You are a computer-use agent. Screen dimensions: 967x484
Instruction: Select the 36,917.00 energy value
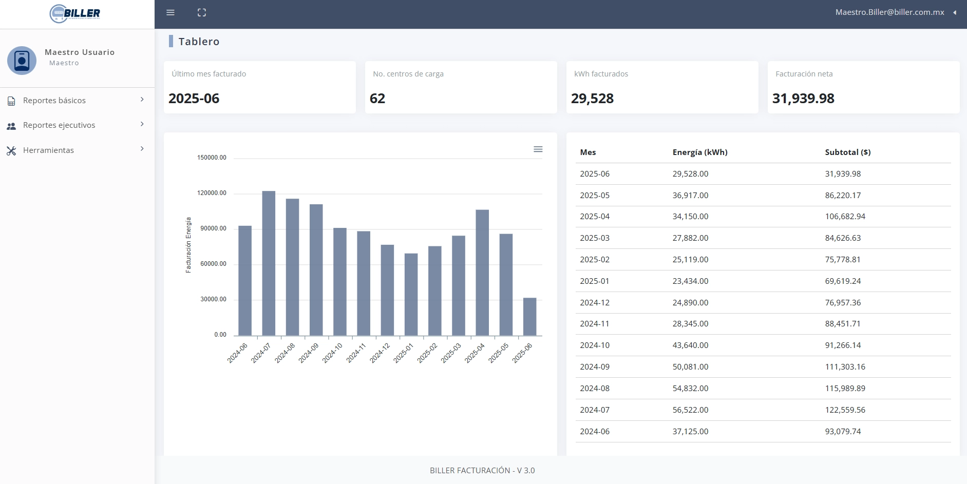690,196
